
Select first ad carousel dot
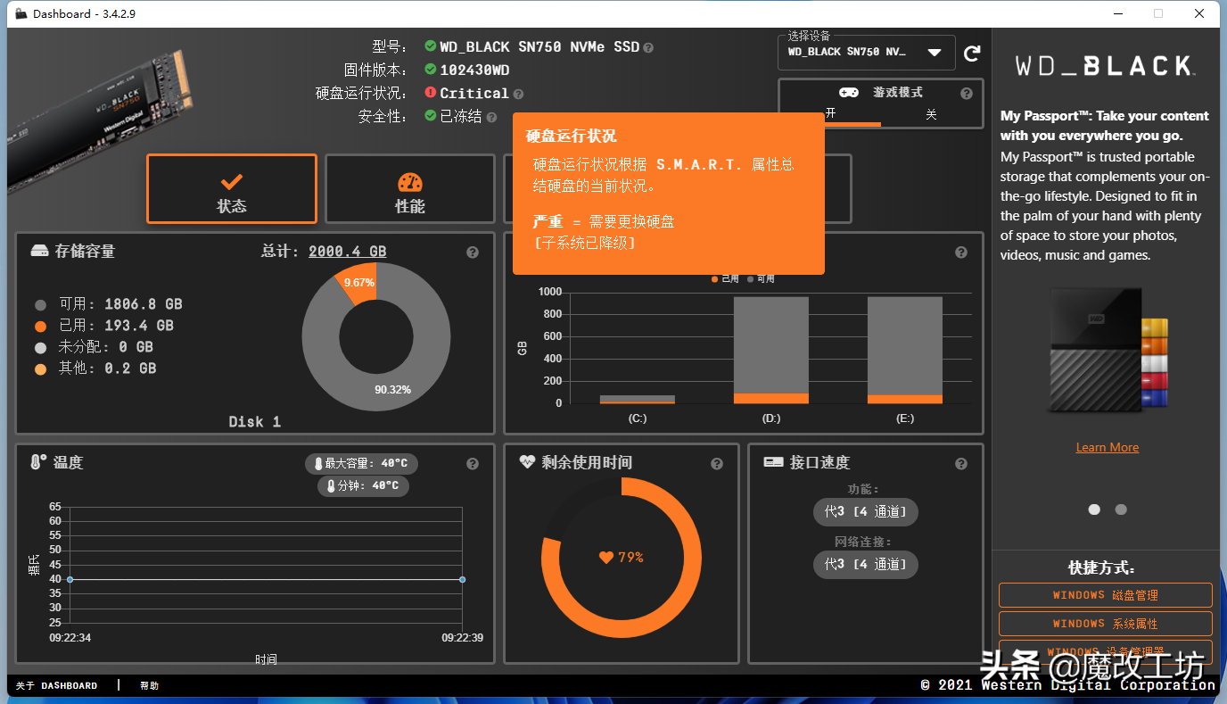coord(1094,509)
